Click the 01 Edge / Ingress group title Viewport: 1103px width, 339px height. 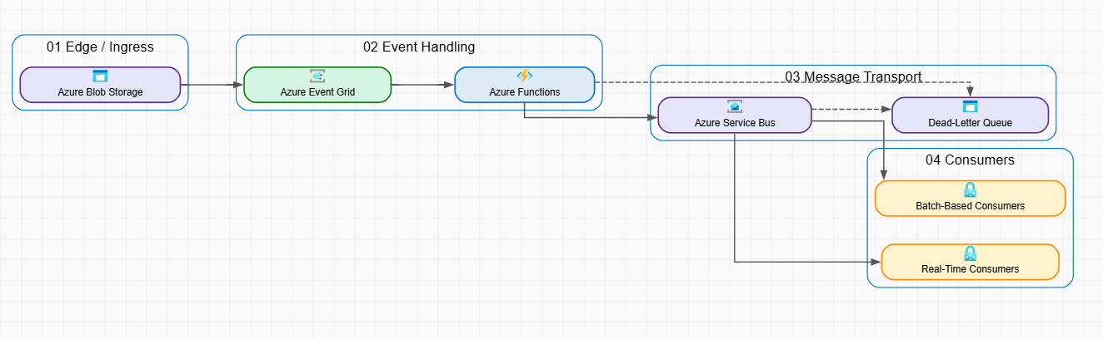(100, 47)
